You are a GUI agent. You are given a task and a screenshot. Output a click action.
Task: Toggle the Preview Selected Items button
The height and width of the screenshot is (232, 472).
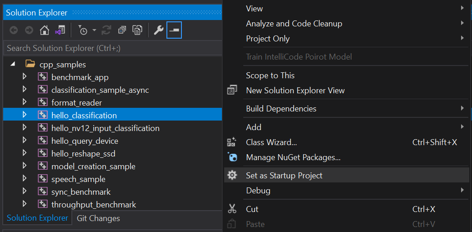pos(174,30)
